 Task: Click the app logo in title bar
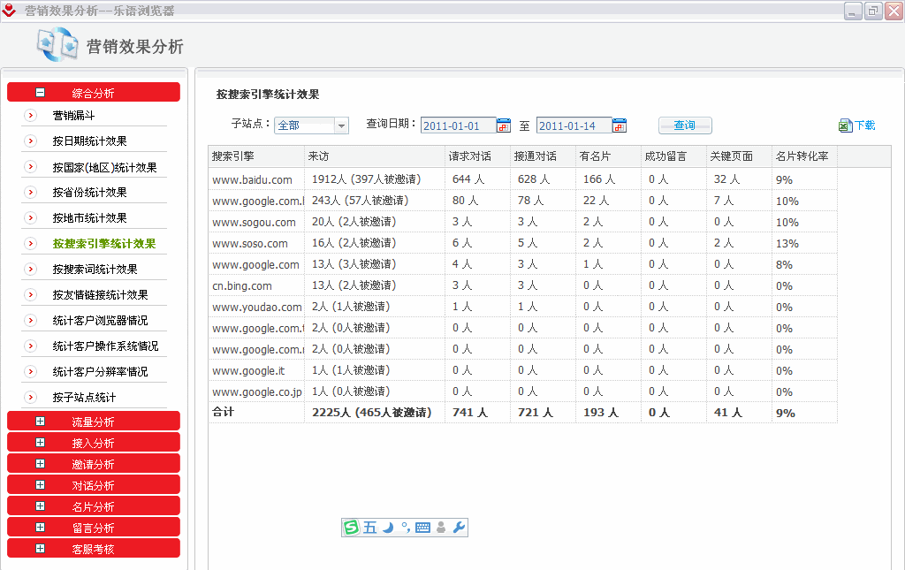tap(9, 10)
